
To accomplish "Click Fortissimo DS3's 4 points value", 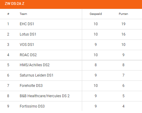I will tap(123, 106).
